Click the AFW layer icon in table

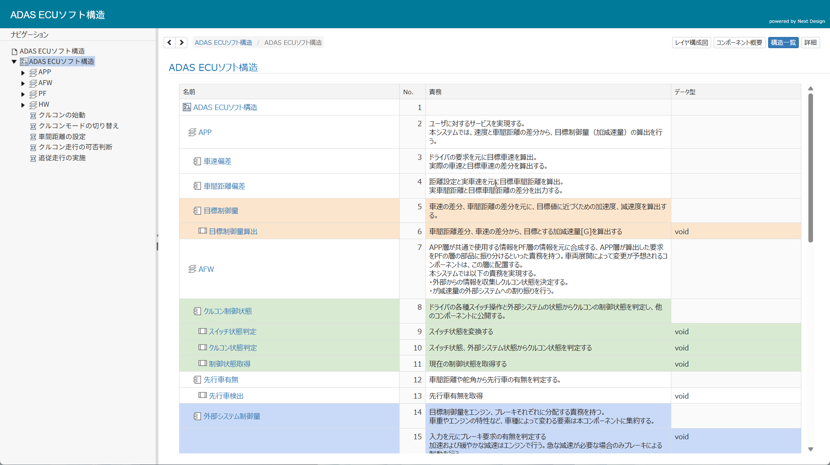[192, 269]
